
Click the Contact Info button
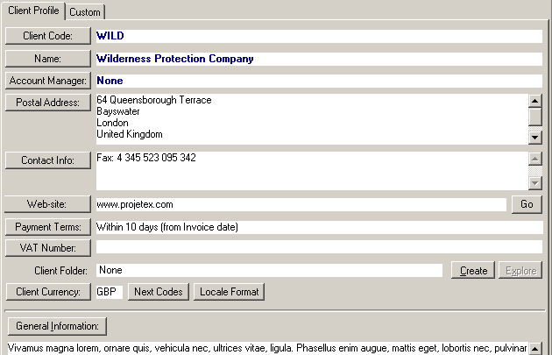(x=47, y=160)
